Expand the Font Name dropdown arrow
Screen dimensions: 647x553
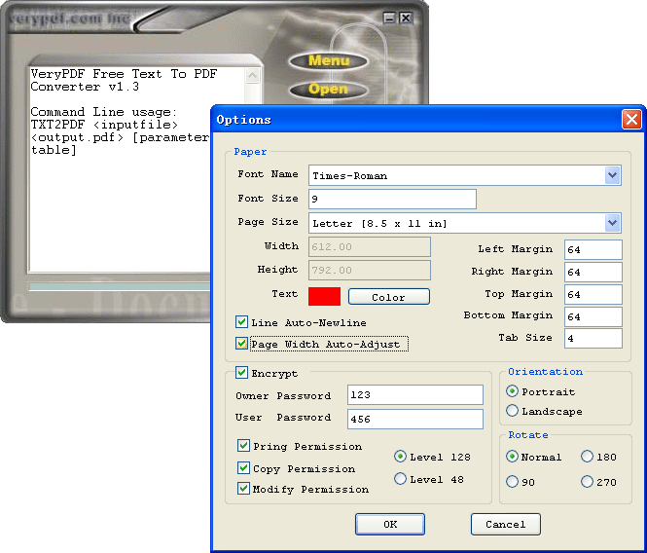[612, 175]
